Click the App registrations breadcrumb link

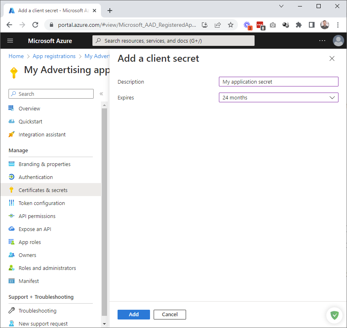54,56
